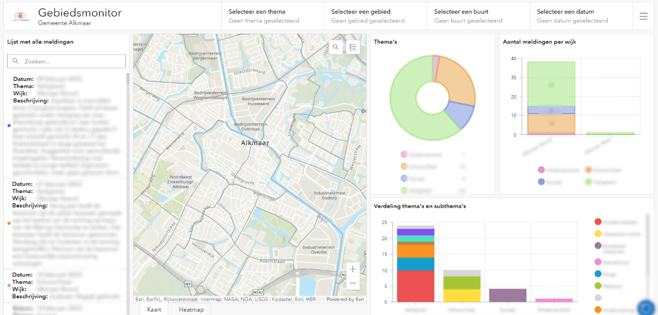Select the Kaart tab below the map

coord(154,309)
